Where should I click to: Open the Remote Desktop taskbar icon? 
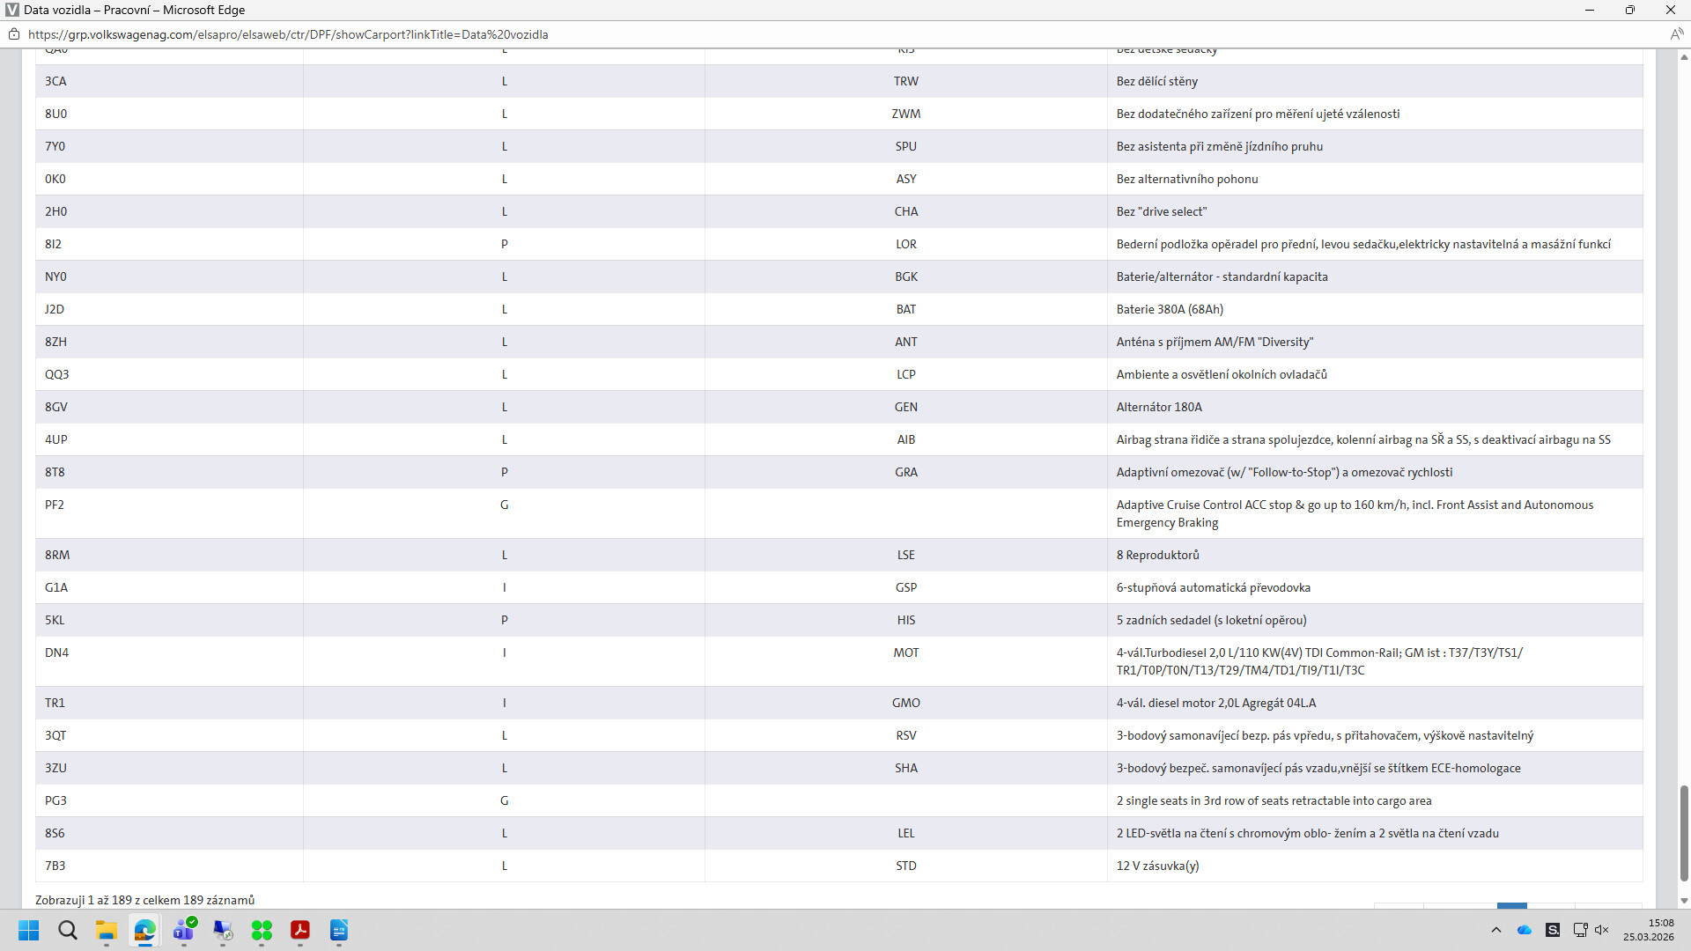[223, 930]
